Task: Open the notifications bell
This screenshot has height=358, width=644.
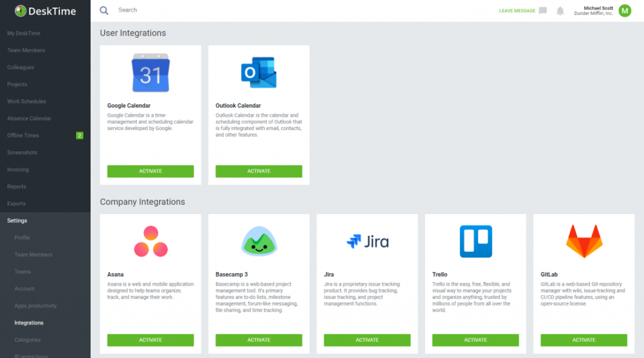Action: [560, 11]
